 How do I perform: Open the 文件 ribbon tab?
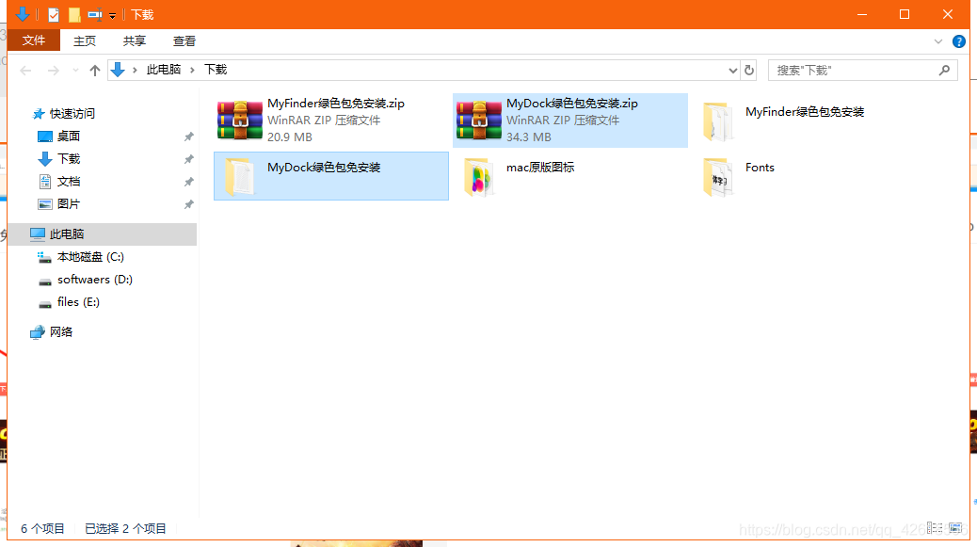[34, 40]
